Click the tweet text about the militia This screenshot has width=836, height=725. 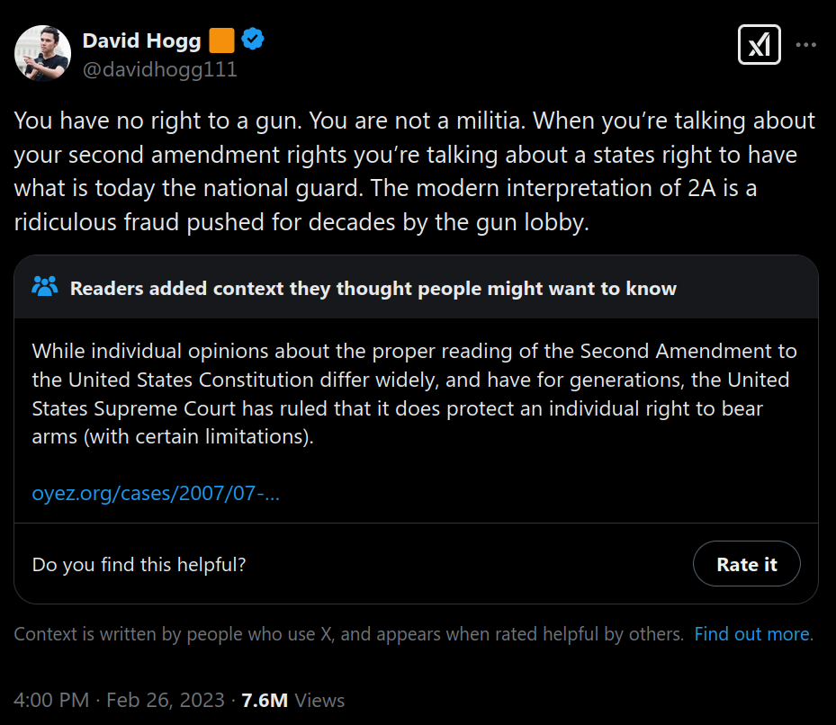pos(414,171)
